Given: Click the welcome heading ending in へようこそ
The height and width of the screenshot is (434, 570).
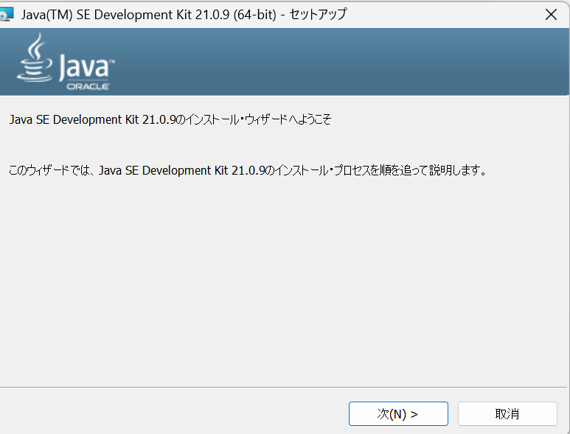Looking at the screenshot, I should point(170,119).
